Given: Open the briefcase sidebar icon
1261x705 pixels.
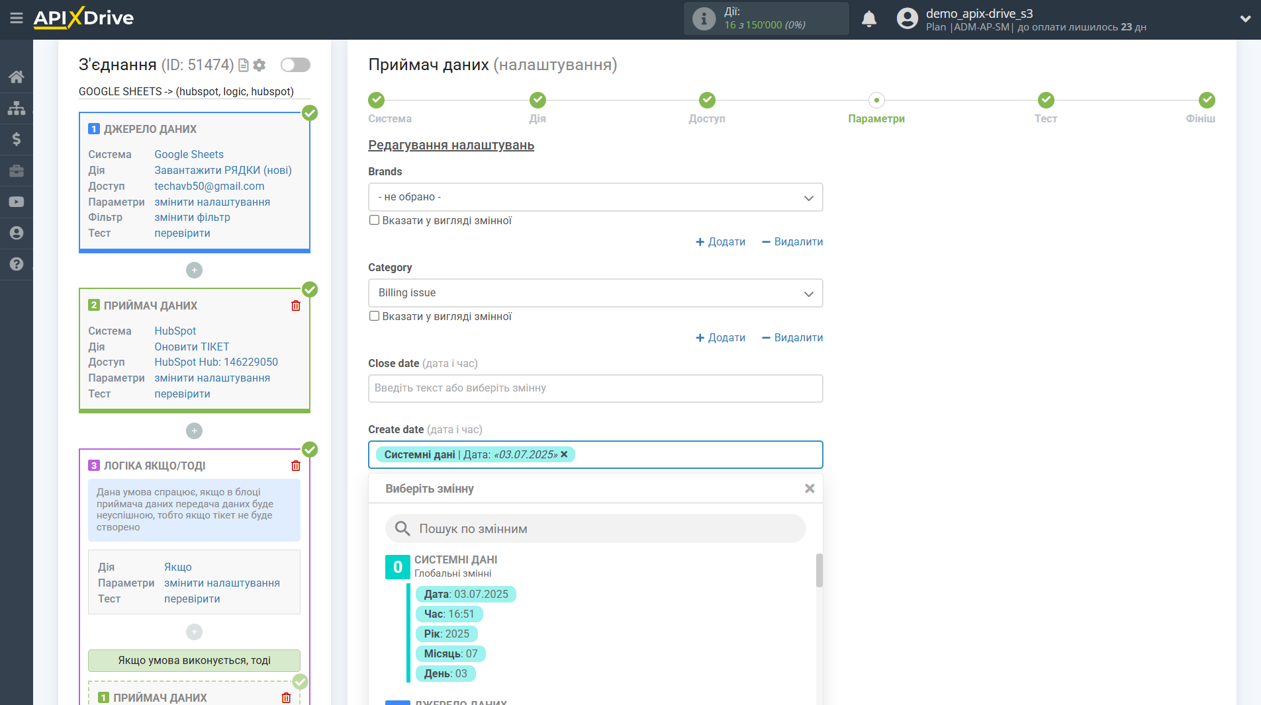Looking at the screenshot, I should [17, 171].
